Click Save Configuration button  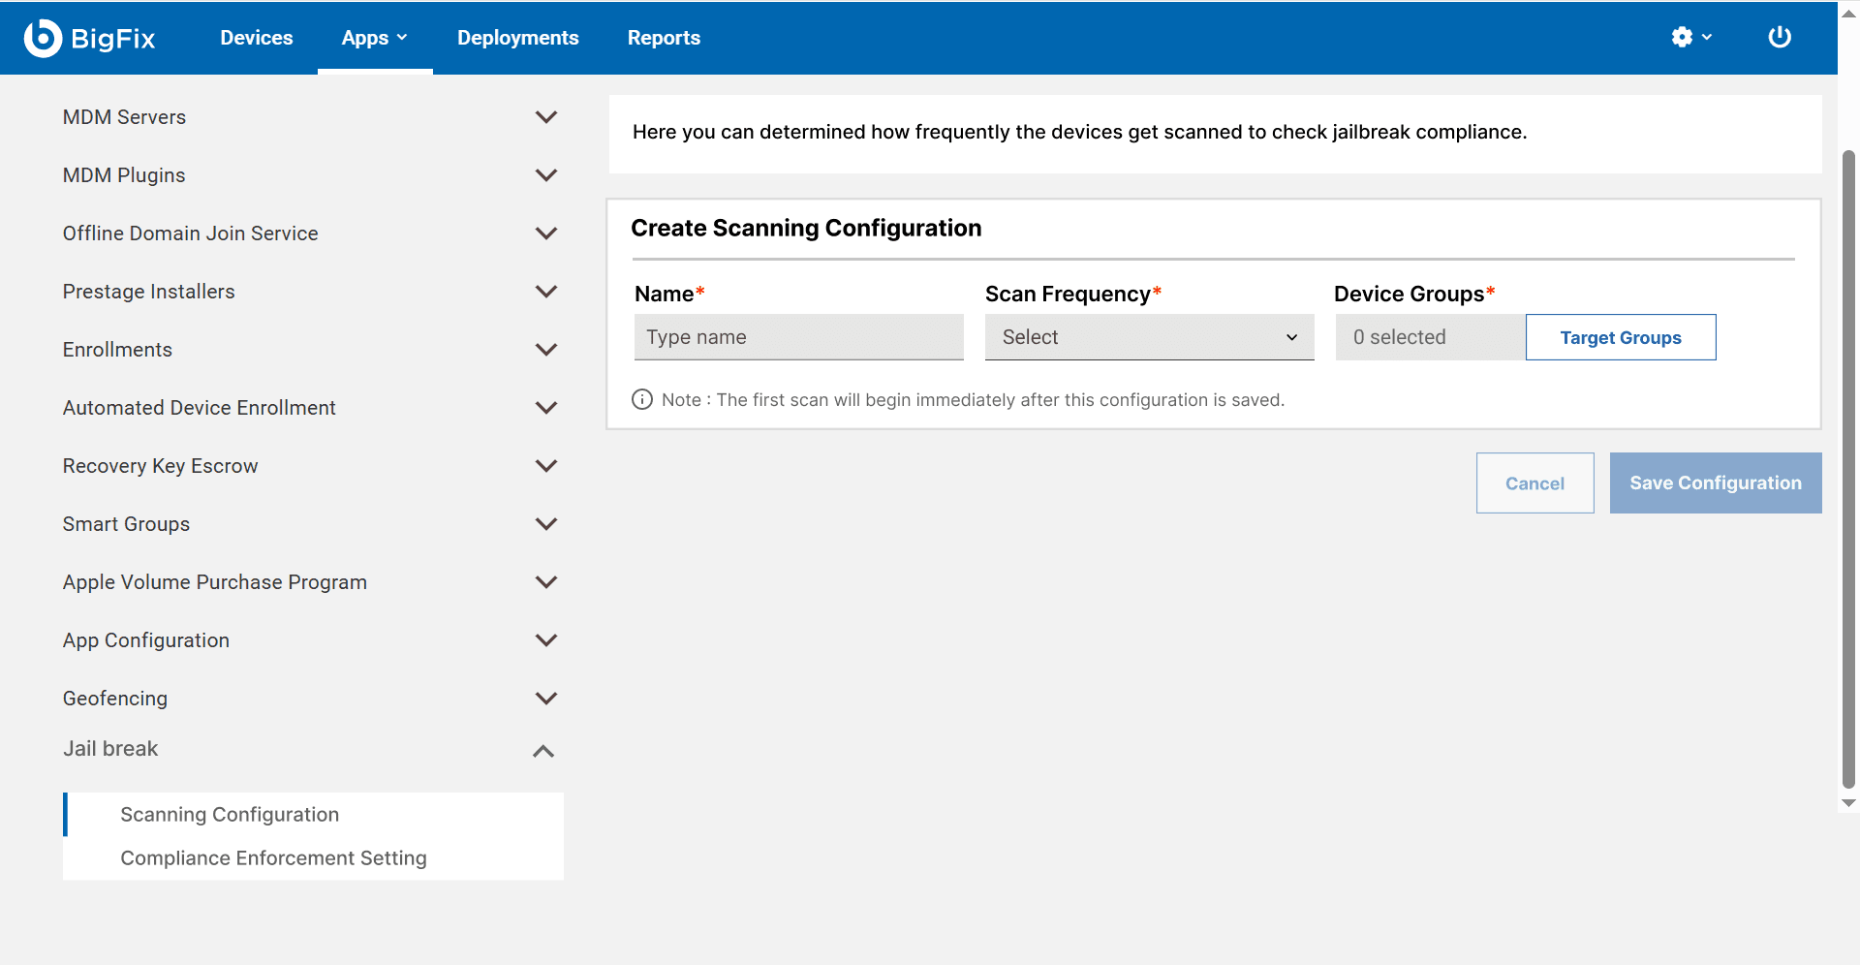[x=1716, y=482]
